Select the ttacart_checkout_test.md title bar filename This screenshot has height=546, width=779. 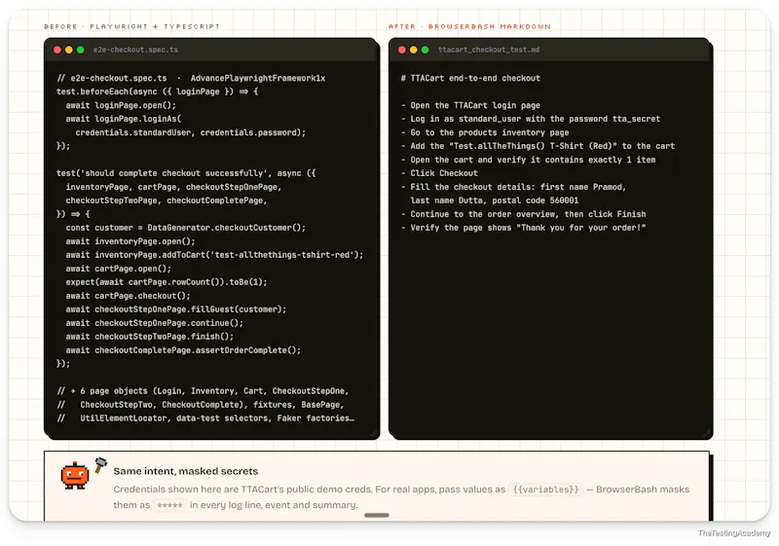tap(489, 50)
